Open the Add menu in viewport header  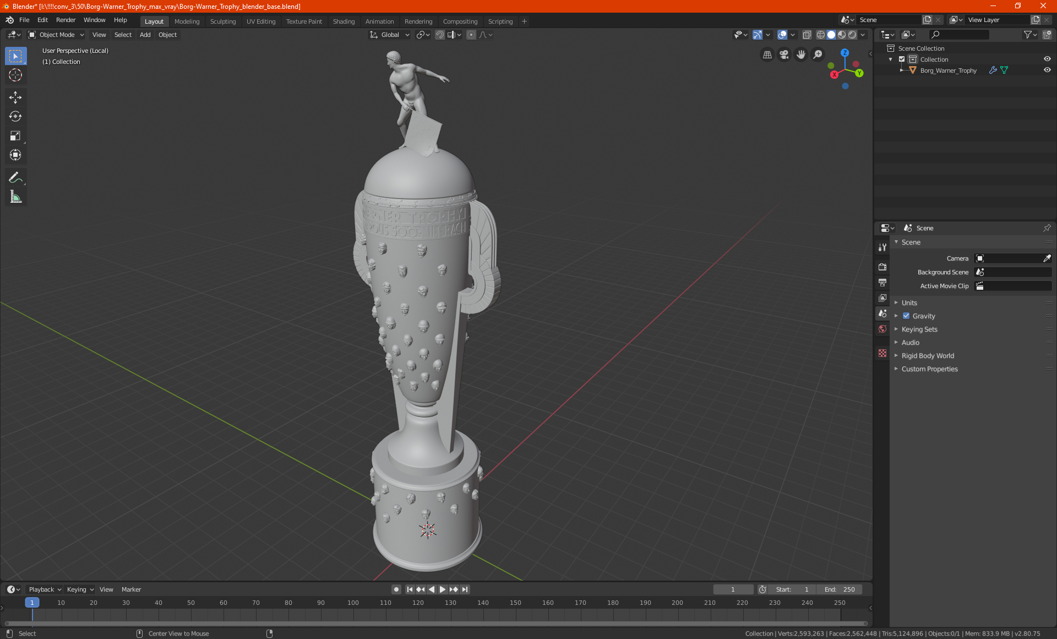(145, 35)
